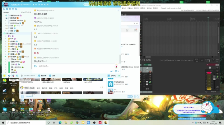Toggle the microphone lock icon in YY bar
Viewport: 224px width, 125px height.
[x=13, y=75]
